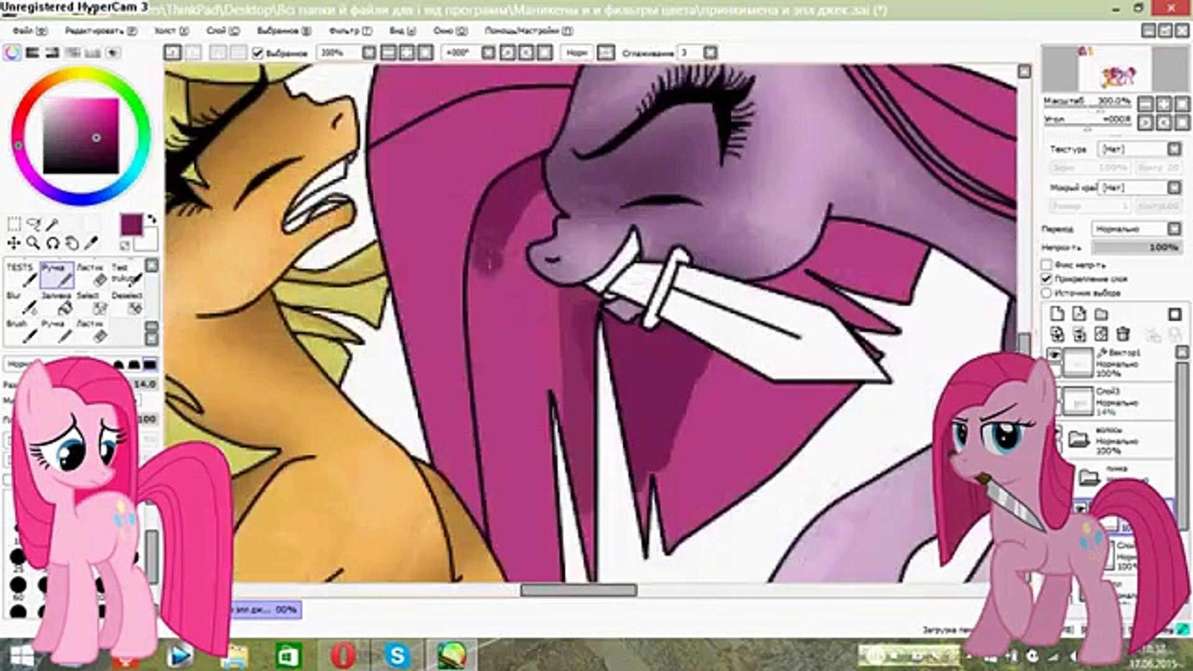Enable the Фикс непрозрачность checkbox

click(x=1047, y=265)
